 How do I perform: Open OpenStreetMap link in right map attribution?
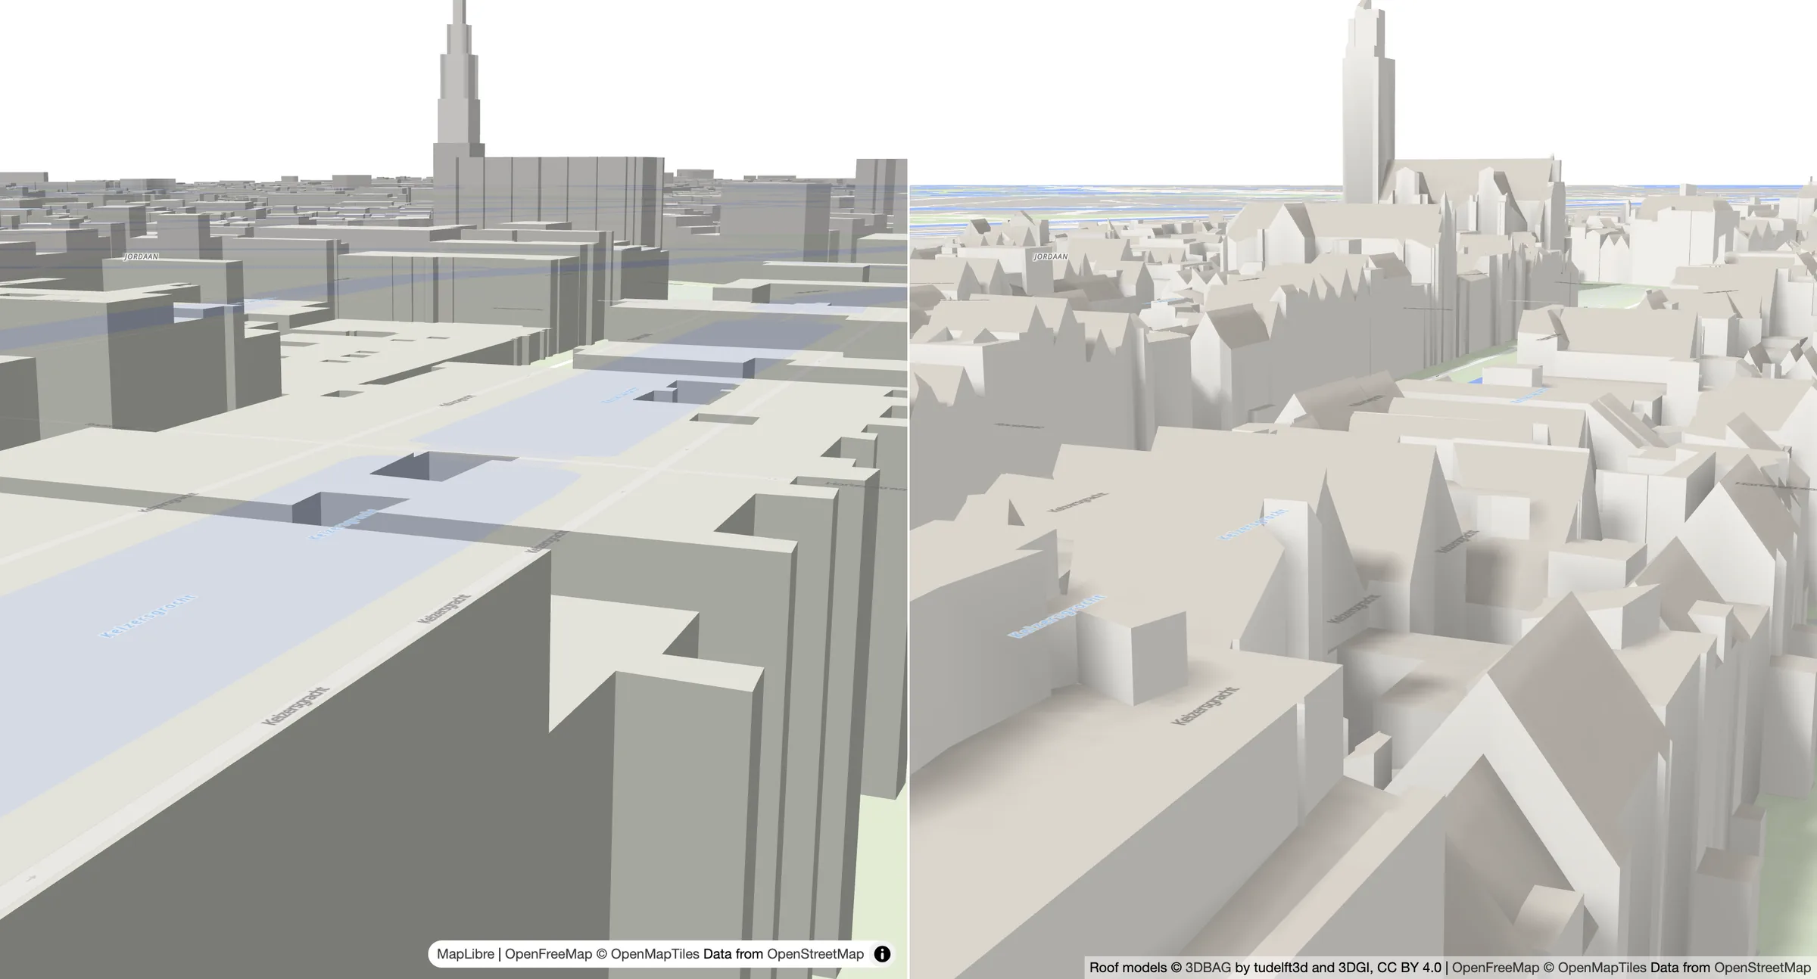[x=1762, y=968]
